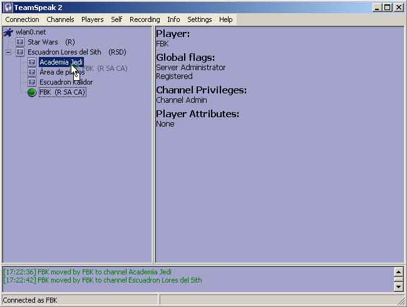The image size is (407, 307).
Task: Click the log entry about Academia Jedi move
Action: pos(87,272)
